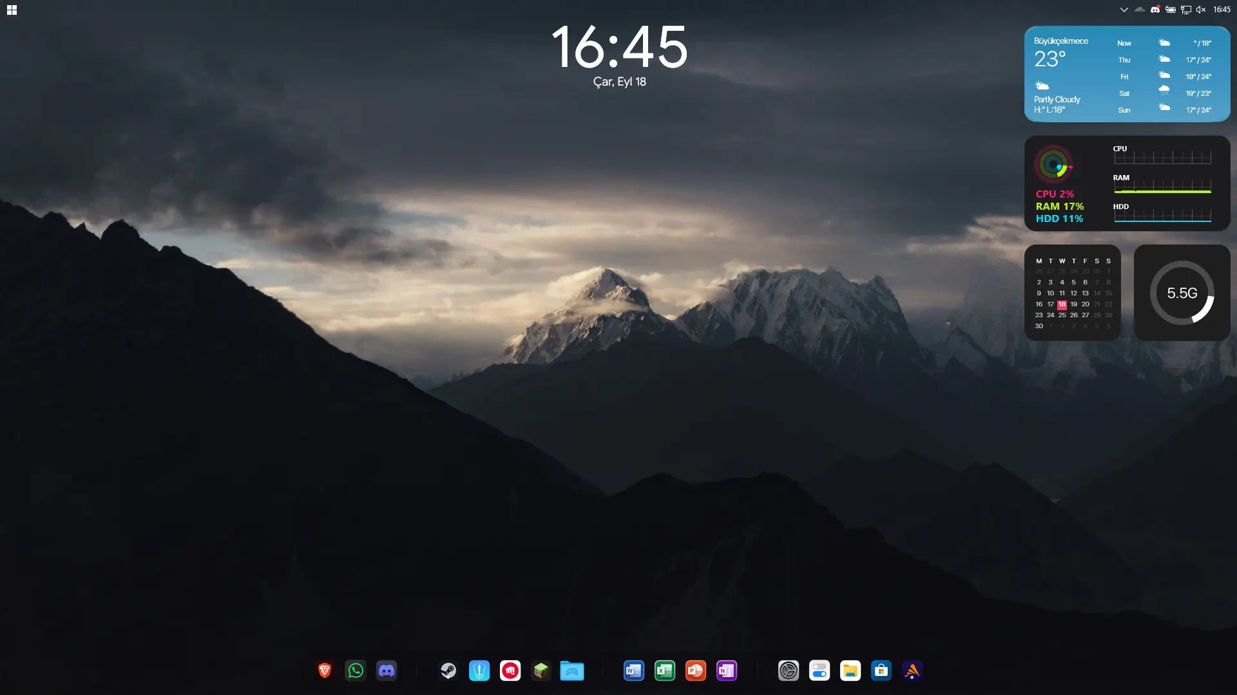Image resolution: width=1237 pixels, height=695 pixels.
Task: Open the Windows Start menu icon
Action: pyautogui.click(x=12, y=10)
